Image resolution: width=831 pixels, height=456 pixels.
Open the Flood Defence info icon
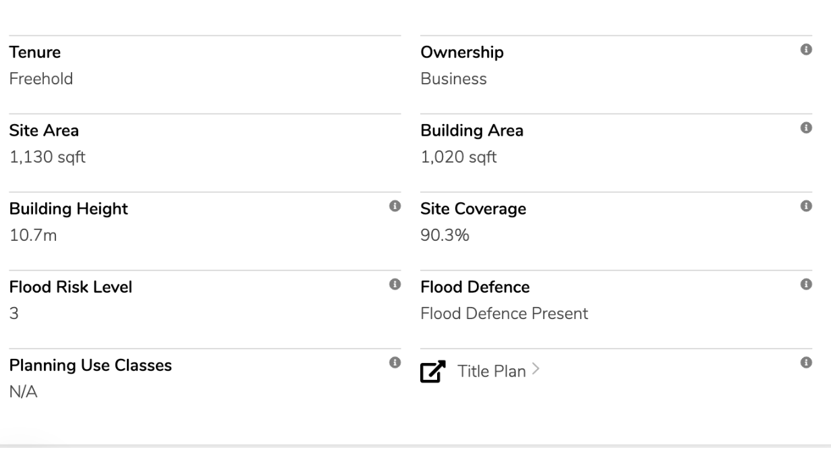805,285
